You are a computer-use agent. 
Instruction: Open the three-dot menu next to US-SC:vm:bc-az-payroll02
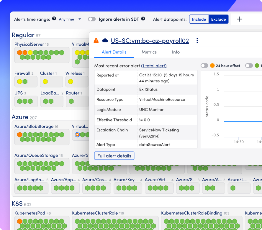tap(197, 41)
